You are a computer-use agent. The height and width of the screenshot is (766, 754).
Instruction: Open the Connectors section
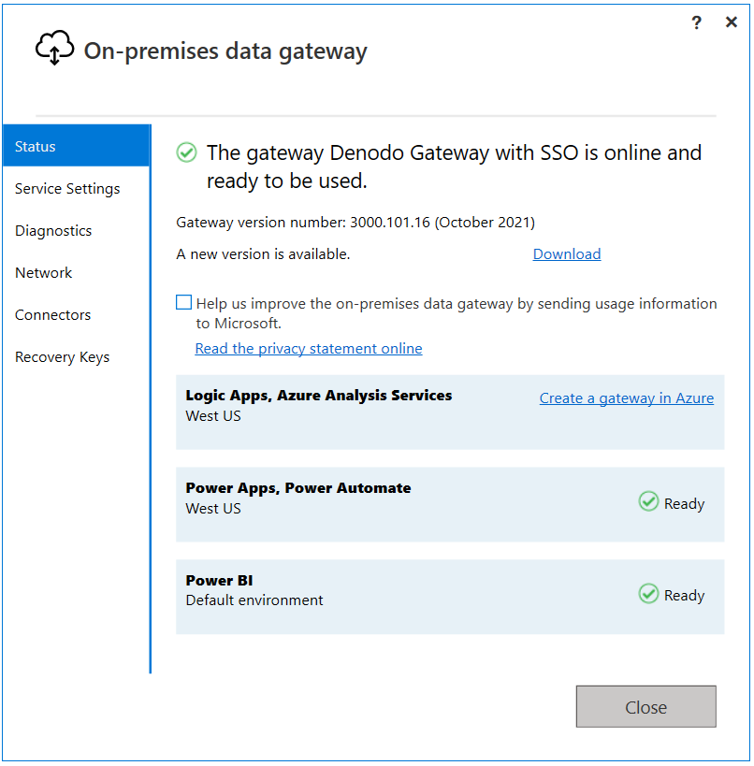[x=52, y=314]
